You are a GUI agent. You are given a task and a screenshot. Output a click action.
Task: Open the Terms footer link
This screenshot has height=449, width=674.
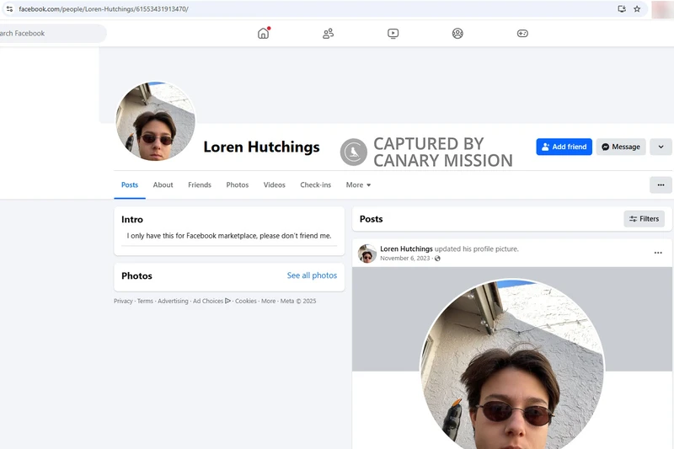145,301
